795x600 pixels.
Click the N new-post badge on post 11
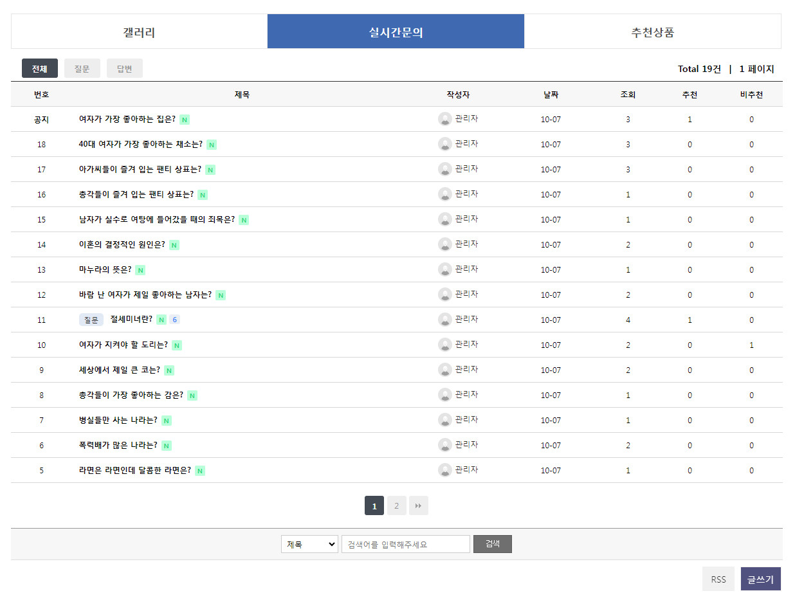pos(161,320)
